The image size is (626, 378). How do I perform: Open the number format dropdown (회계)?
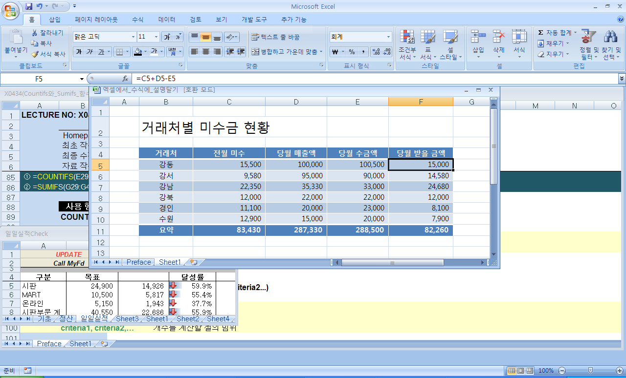click(x=389, y=37)
